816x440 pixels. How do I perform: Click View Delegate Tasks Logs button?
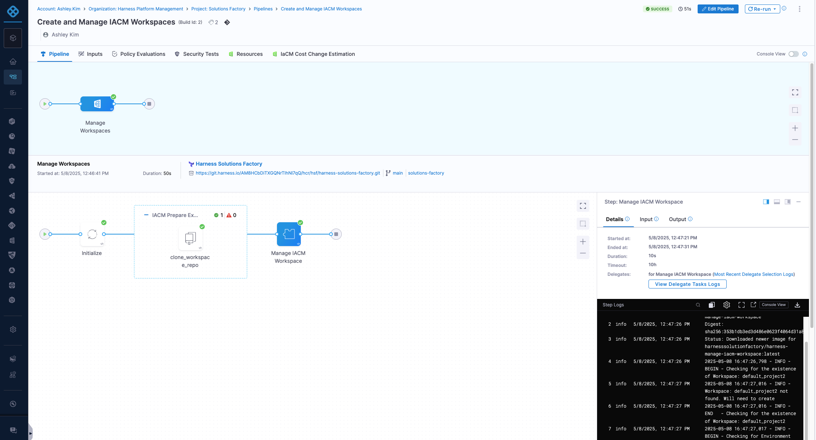click(687, 284)
